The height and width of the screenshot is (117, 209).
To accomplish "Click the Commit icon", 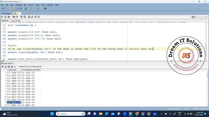I will coord(21,17).
